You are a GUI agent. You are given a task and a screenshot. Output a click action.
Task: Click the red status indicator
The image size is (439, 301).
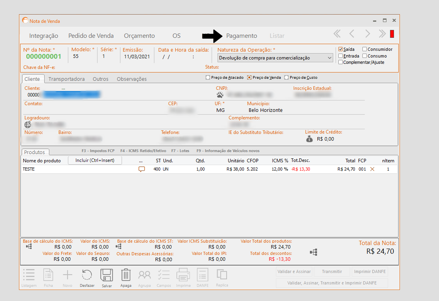[x=392, y=34]
